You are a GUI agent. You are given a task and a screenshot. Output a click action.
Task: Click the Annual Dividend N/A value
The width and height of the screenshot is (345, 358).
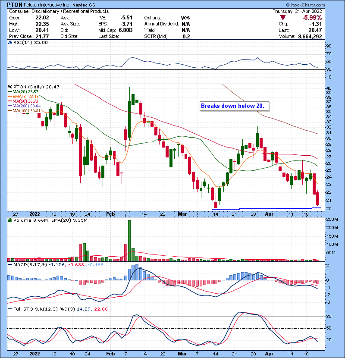[x=186, y=24]
